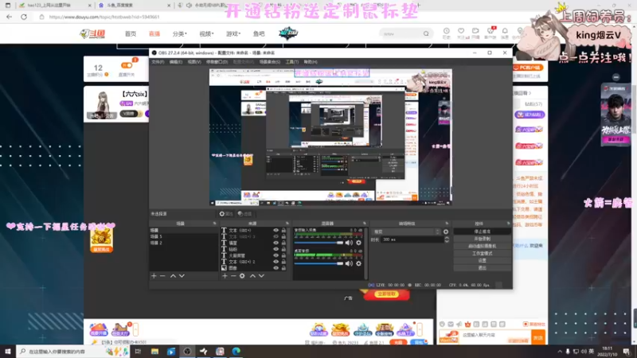Viewport: 637px width, 358px height.
Task: Enable Studio Mode in Controls
Action: 483,253
